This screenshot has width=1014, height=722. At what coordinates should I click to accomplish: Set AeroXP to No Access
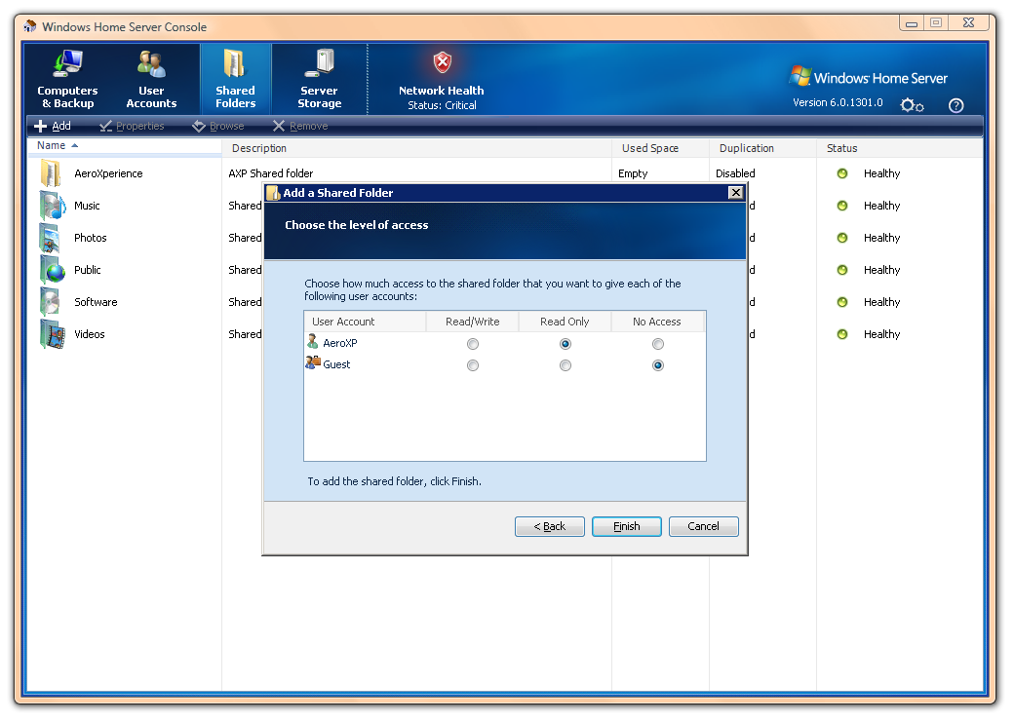(x=658, y=344)
